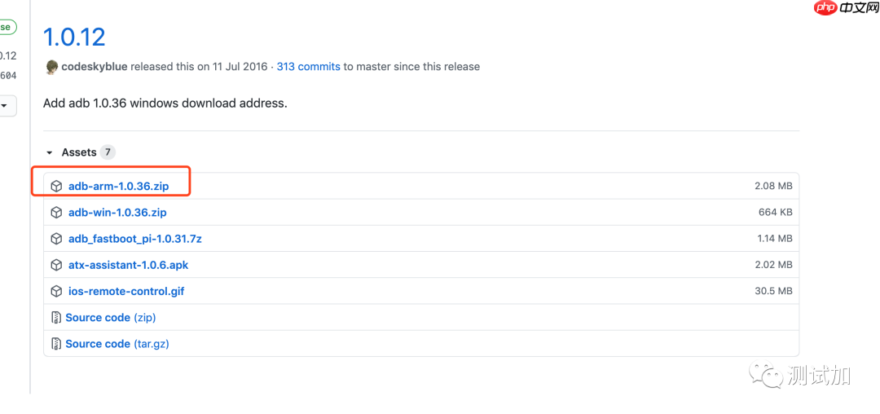Open the codeskyblue profile link
Screen dimensions: 880x414
pos(95,67)
